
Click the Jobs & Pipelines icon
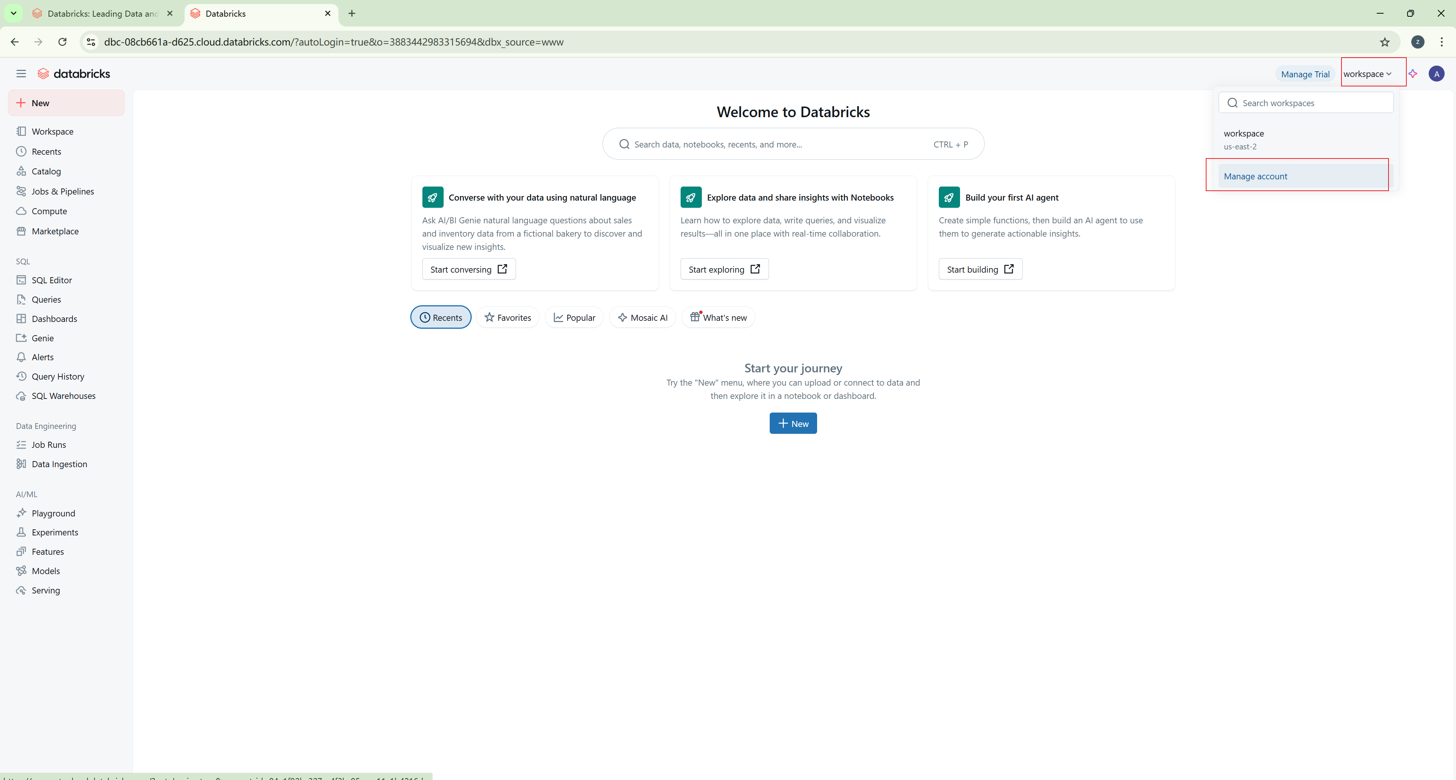click(x=22, y=191)
